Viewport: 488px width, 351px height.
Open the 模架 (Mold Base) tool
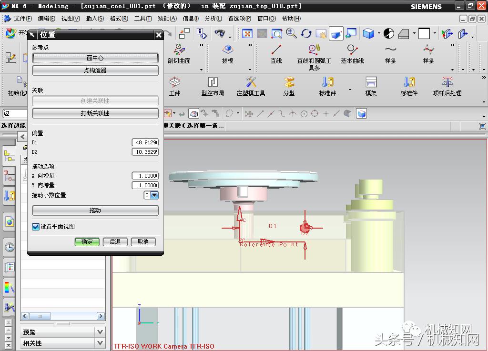click(x=371, y=87)
